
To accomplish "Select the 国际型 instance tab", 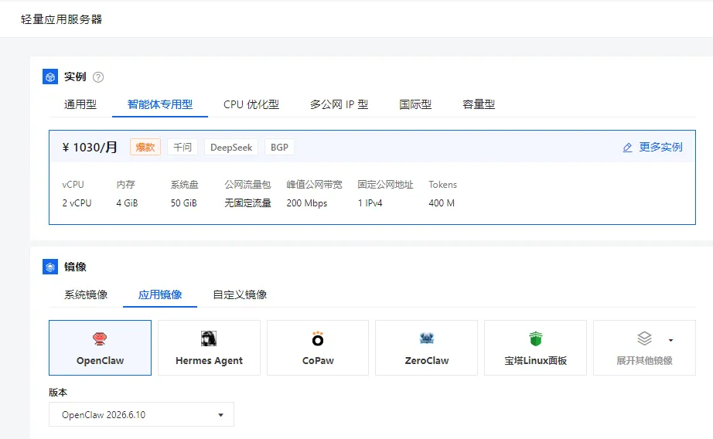I will [x=415, y=104].
